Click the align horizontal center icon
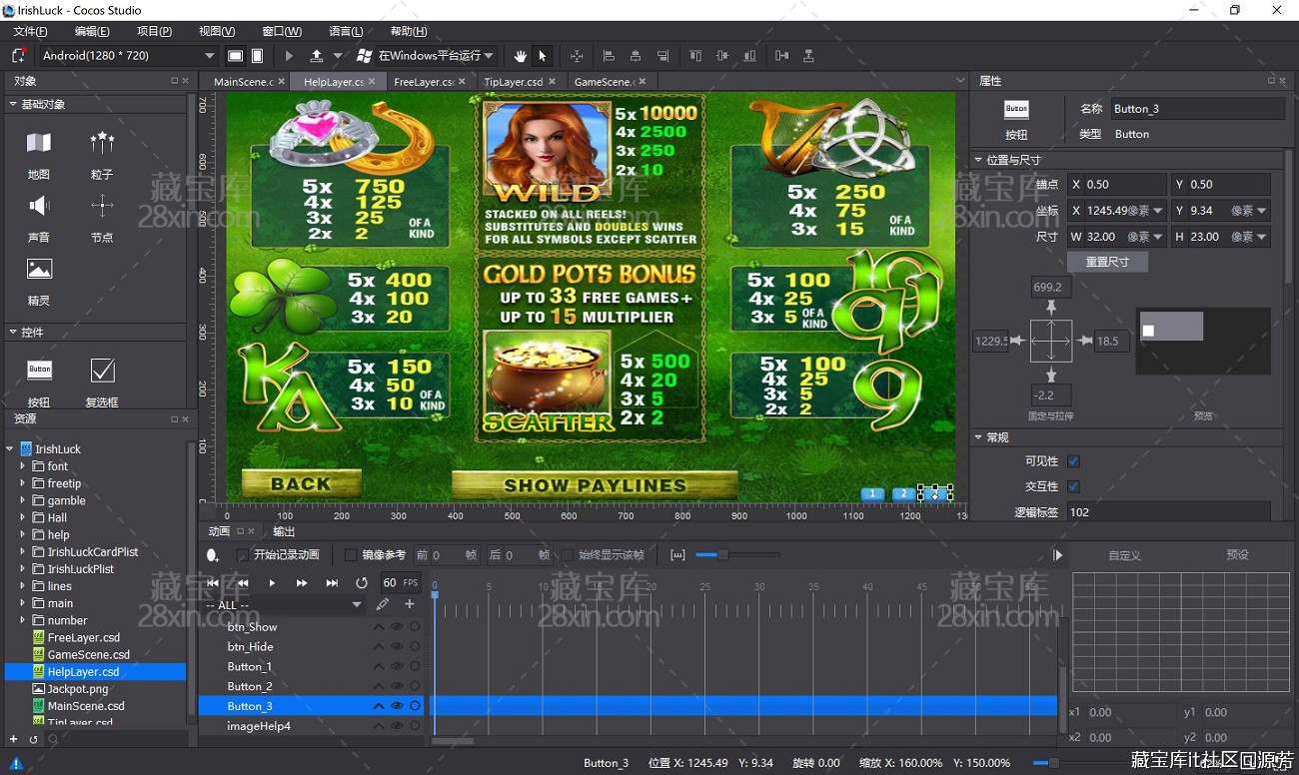Screen dimensions: 1299x775 point(636,56)
